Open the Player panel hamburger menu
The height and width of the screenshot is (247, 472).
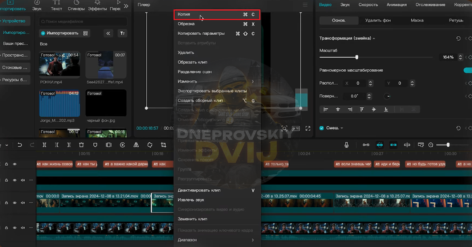(x=305, y=5)
